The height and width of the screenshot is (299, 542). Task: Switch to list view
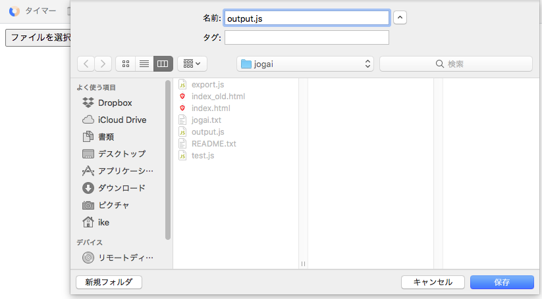(x=144, y=64)
